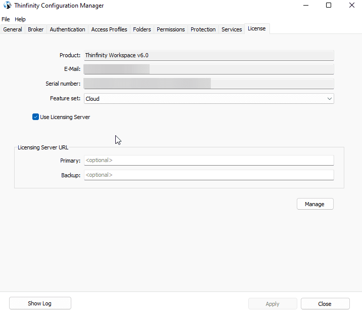Click the Product label
This screenshot has width=362, height=314.
coord(70,55)
